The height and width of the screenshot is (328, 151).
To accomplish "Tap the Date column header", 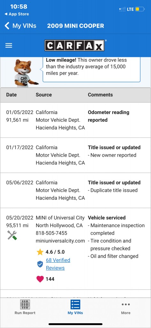I will coord(11,95).
